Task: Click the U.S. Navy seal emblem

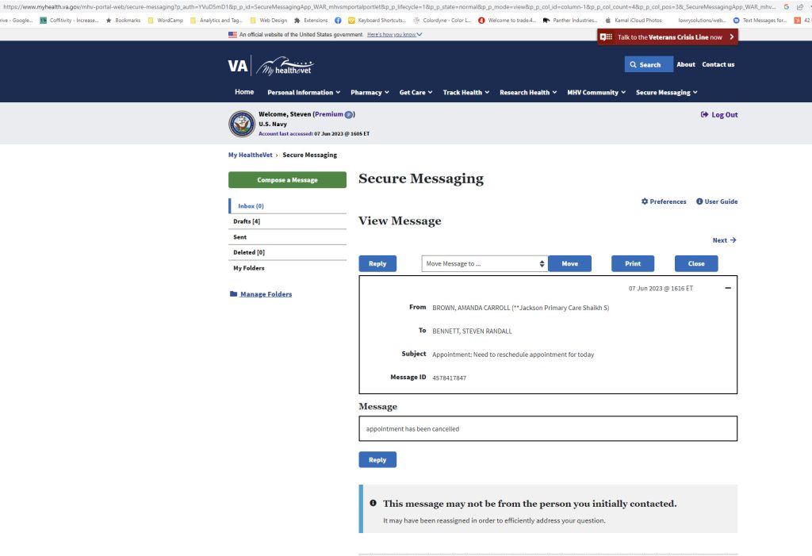Action: pos(242,124)
